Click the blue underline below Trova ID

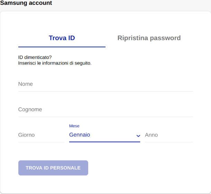click(62, 47)
